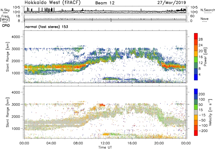215x149 pixels.
Task: Click the 'Time UT' axis label
Action: (105, 147)
